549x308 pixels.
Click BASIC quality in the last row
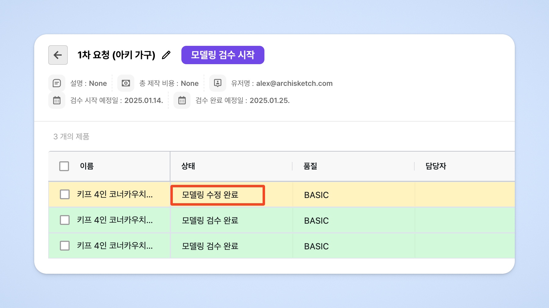(316, 246)
